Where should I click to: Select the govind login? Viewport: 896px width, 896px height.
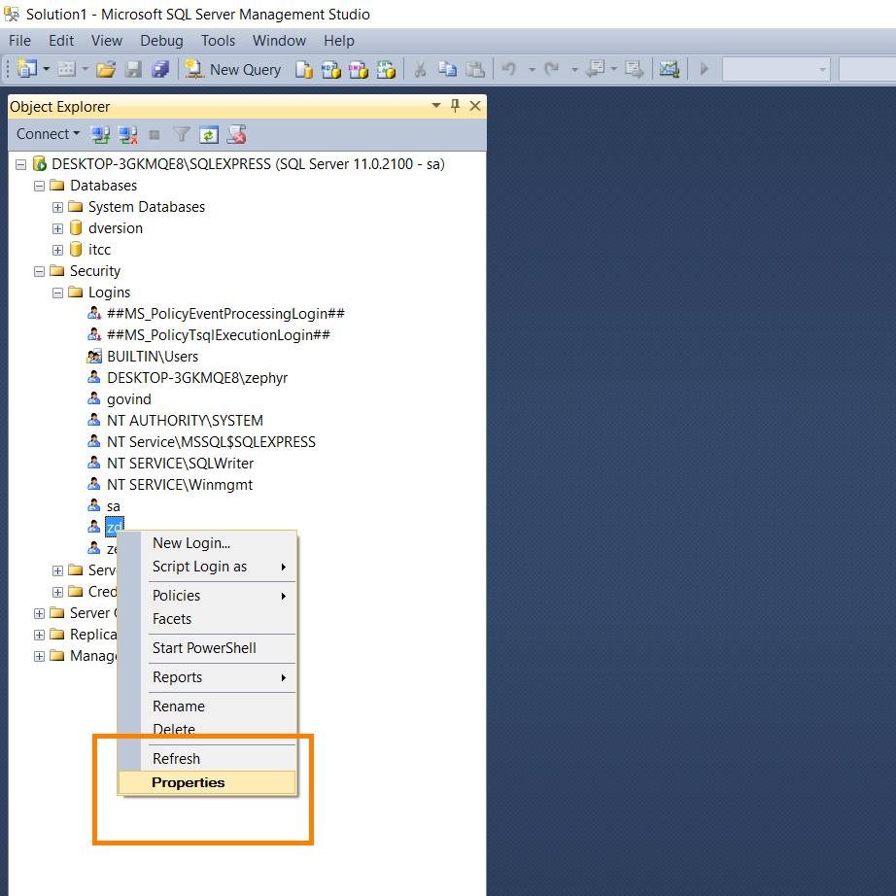point(129,399)
